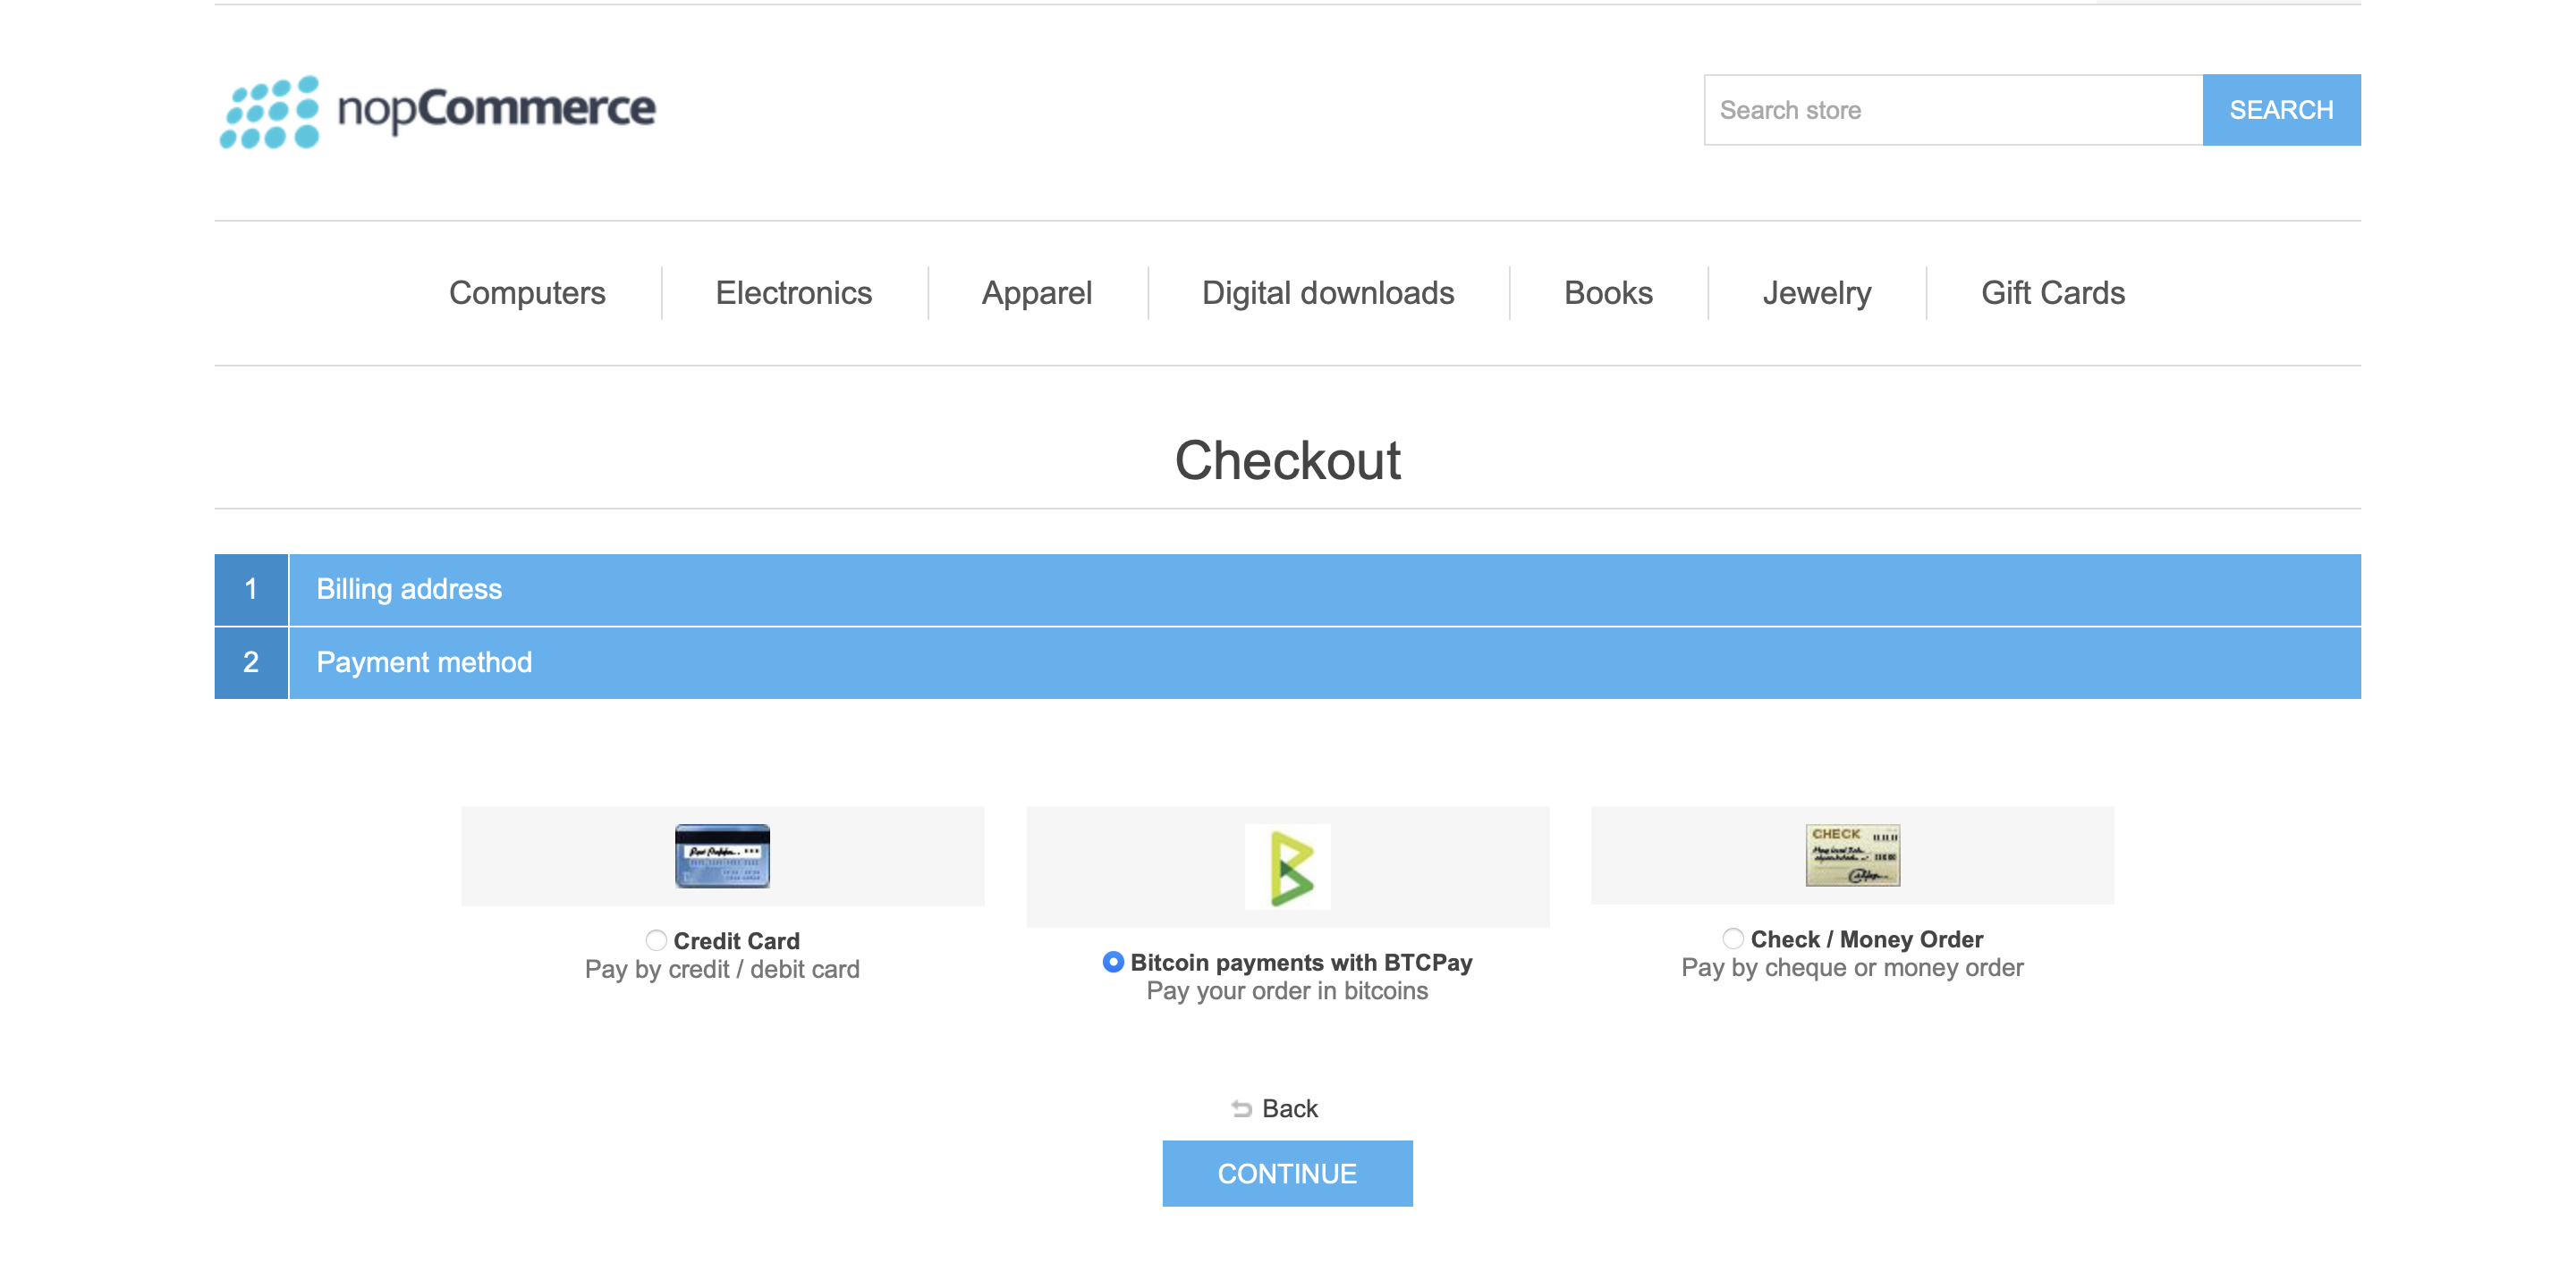Click the BTCPay green logo icon

pos(1287,866)
